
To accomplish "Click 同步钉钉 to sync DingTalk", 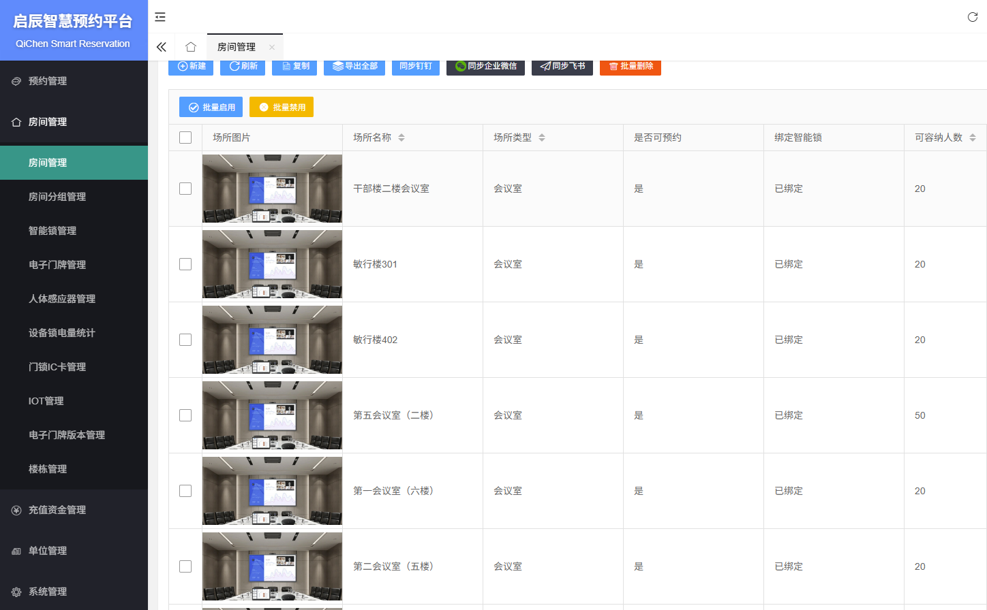I will (x=416, y=67).
